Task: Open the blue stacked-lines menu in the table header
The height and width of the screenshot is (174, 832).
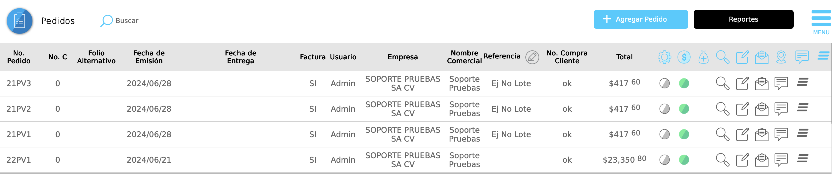Action: [823, 56]
